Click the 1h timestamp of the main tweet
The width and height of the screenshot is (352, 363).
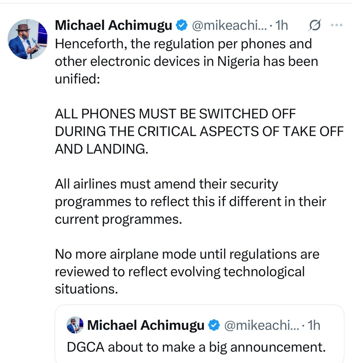pos(281,26)
